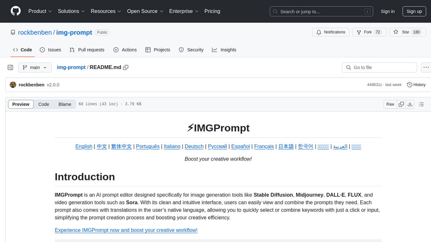This screenshot has width=431, height=242.
Task: Switch to the Projects tab
Action: pyautogui.click(x=158, y=50)
